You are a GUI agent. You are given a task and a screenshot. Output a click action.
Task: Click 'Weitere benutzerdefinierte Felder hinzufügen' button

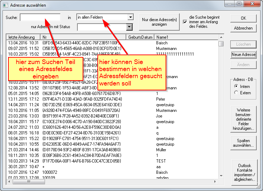click(243, 120)
